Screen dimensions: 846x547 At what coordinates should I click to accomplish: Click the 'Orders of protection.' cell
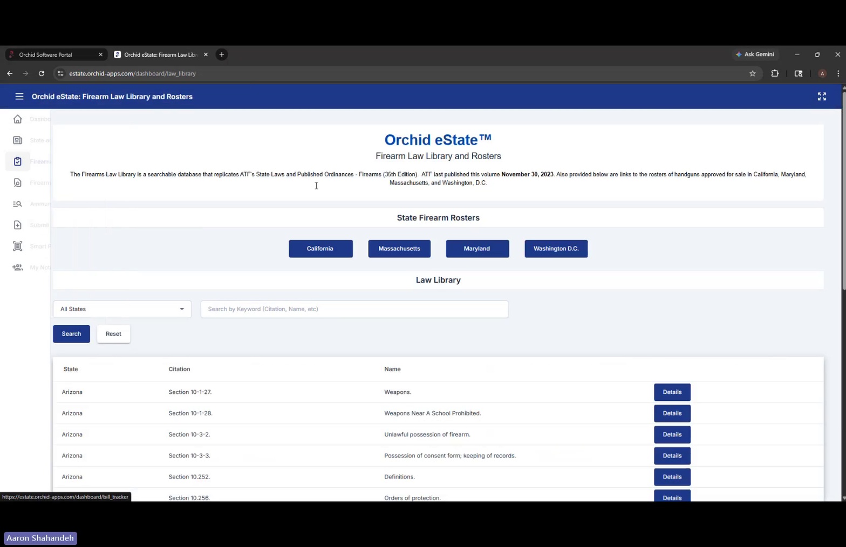point(412,497)
